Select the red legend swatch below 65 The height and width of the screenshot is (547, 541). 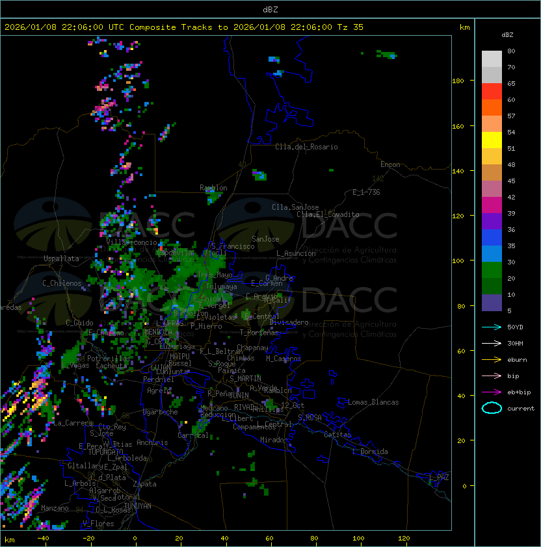click(492, 91)
